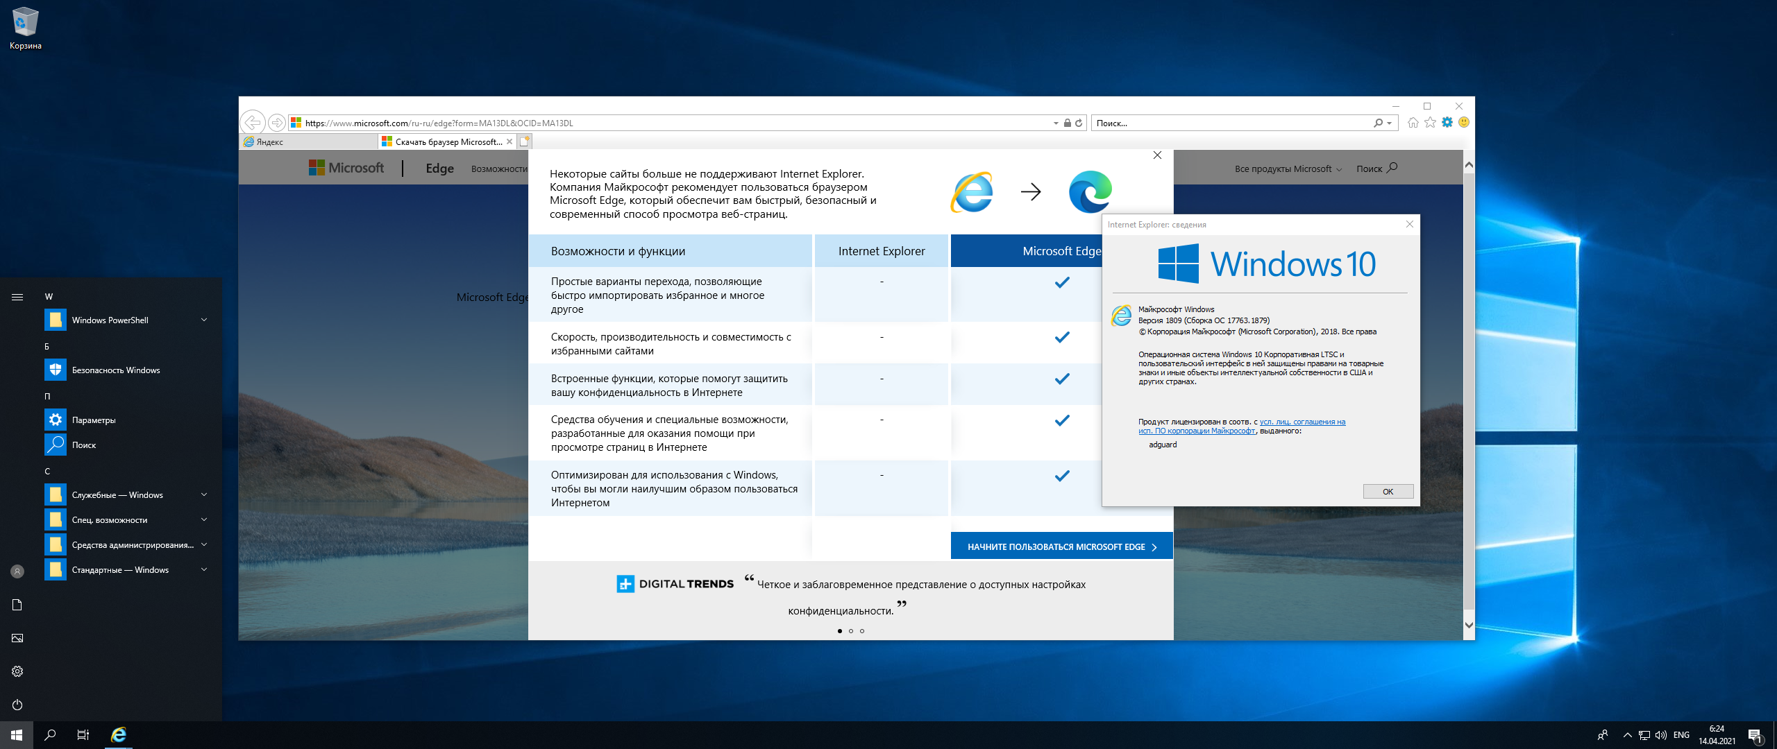
Task: Click the Edge link in site header
Action: tap(439, 169)
